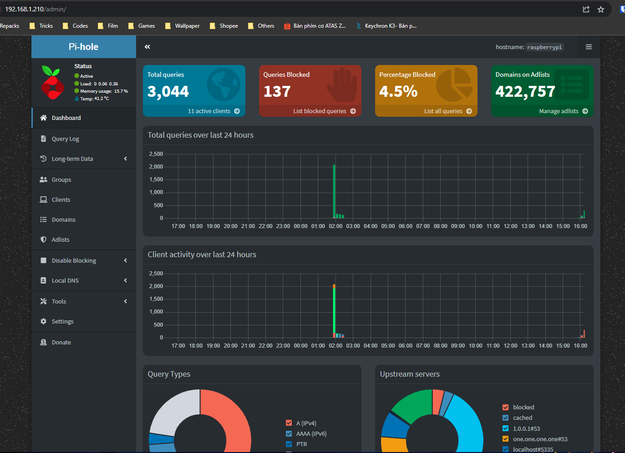
Task: Click the Long-term Data history icon
Action: 43,159
